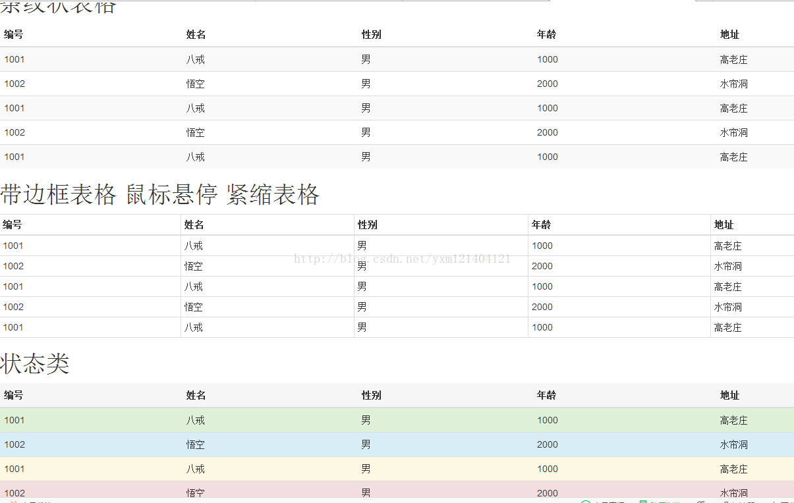The height and width of the screenshot is (503, 794).
Task: Click the 地址 header in the striped table
Action: click(729, 35)
